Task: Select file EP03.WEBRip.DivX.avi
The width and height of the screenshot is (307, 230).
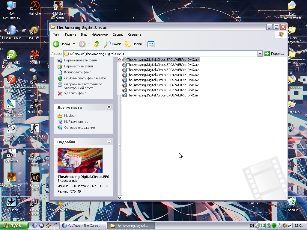Action: (161, 70)
